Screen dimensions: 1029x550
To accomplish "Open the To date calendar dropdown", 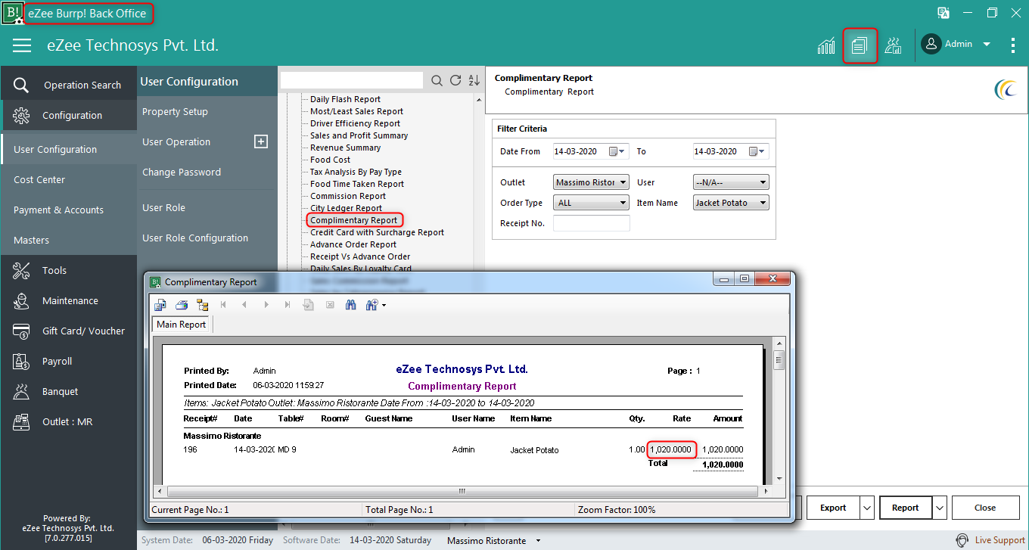I will click(757, 151).
